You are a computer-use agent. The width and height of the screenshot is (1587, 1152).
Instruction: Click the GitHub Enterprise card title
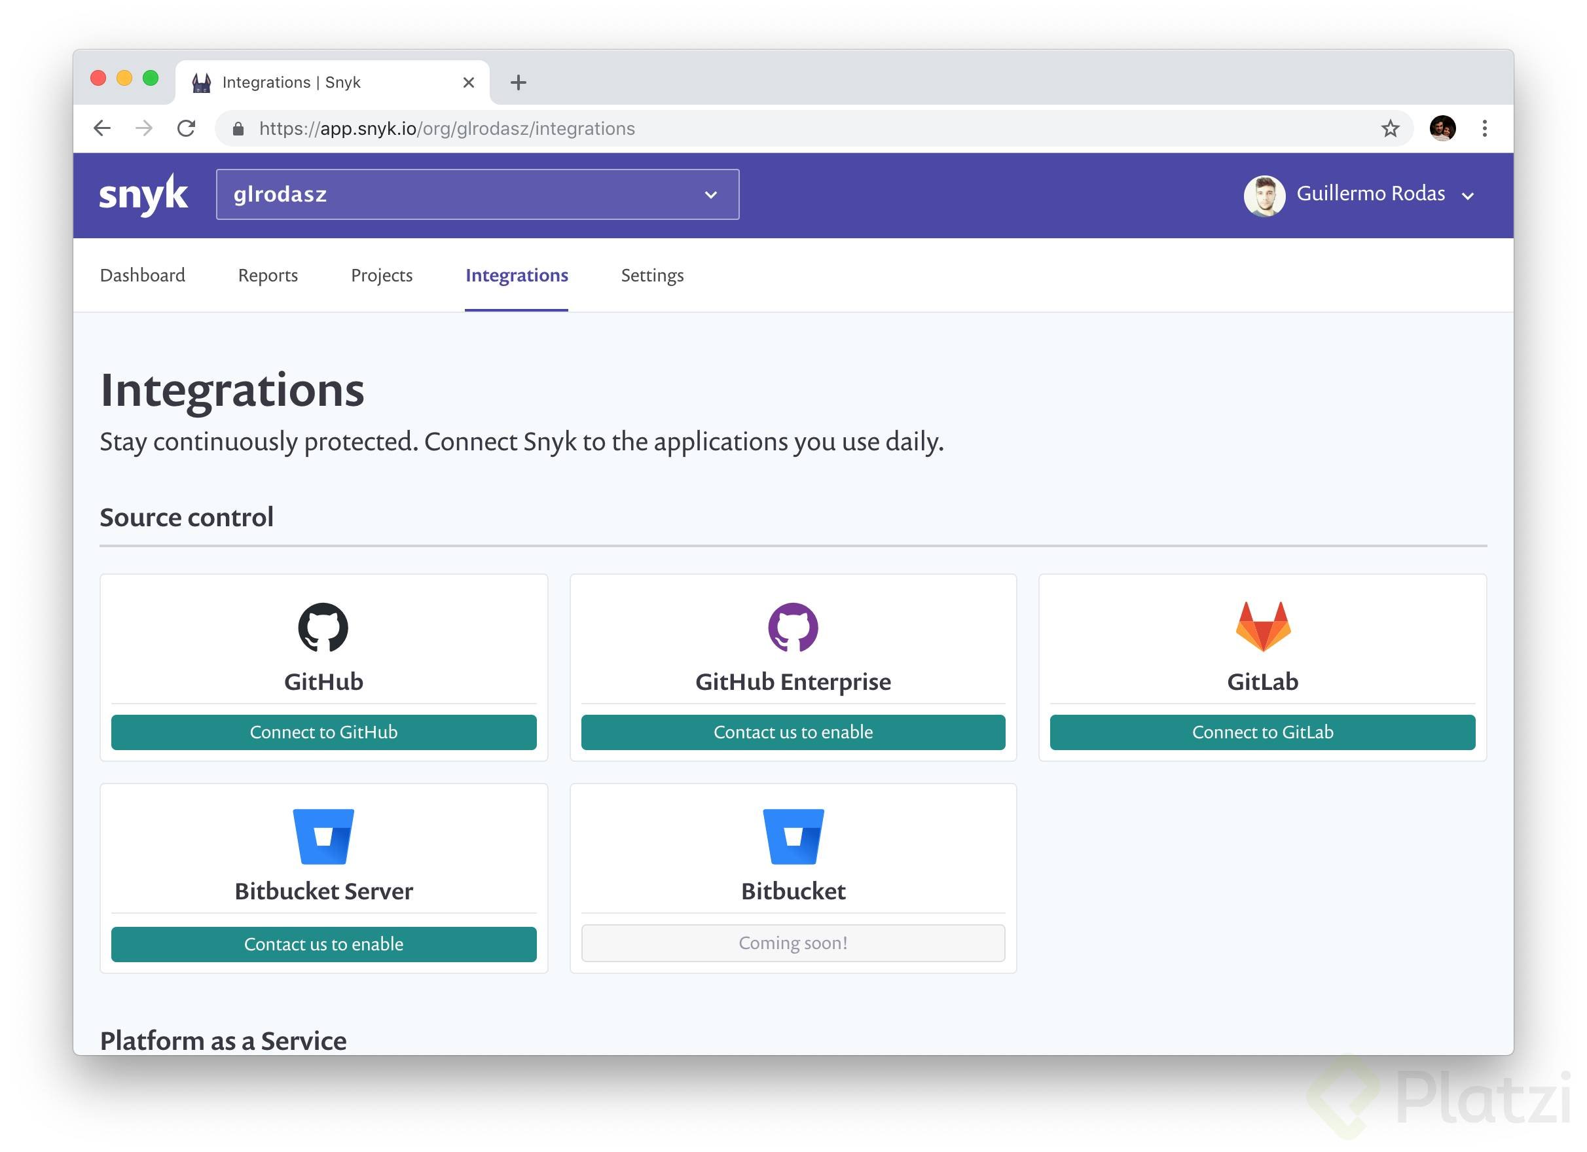tap(793, 681)
